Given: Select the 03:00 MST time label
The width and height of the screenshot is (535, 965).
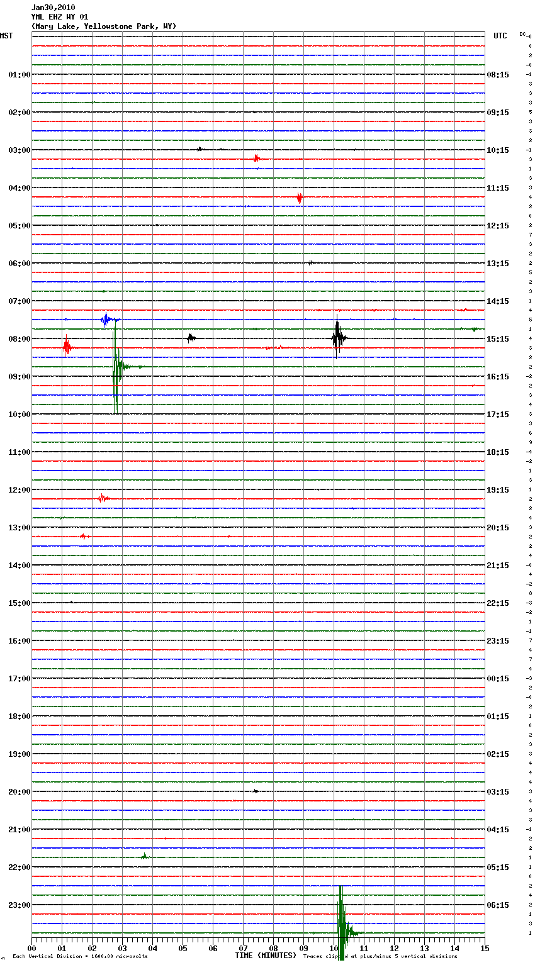Looking at the screenshot, I should tap(20, 150).
